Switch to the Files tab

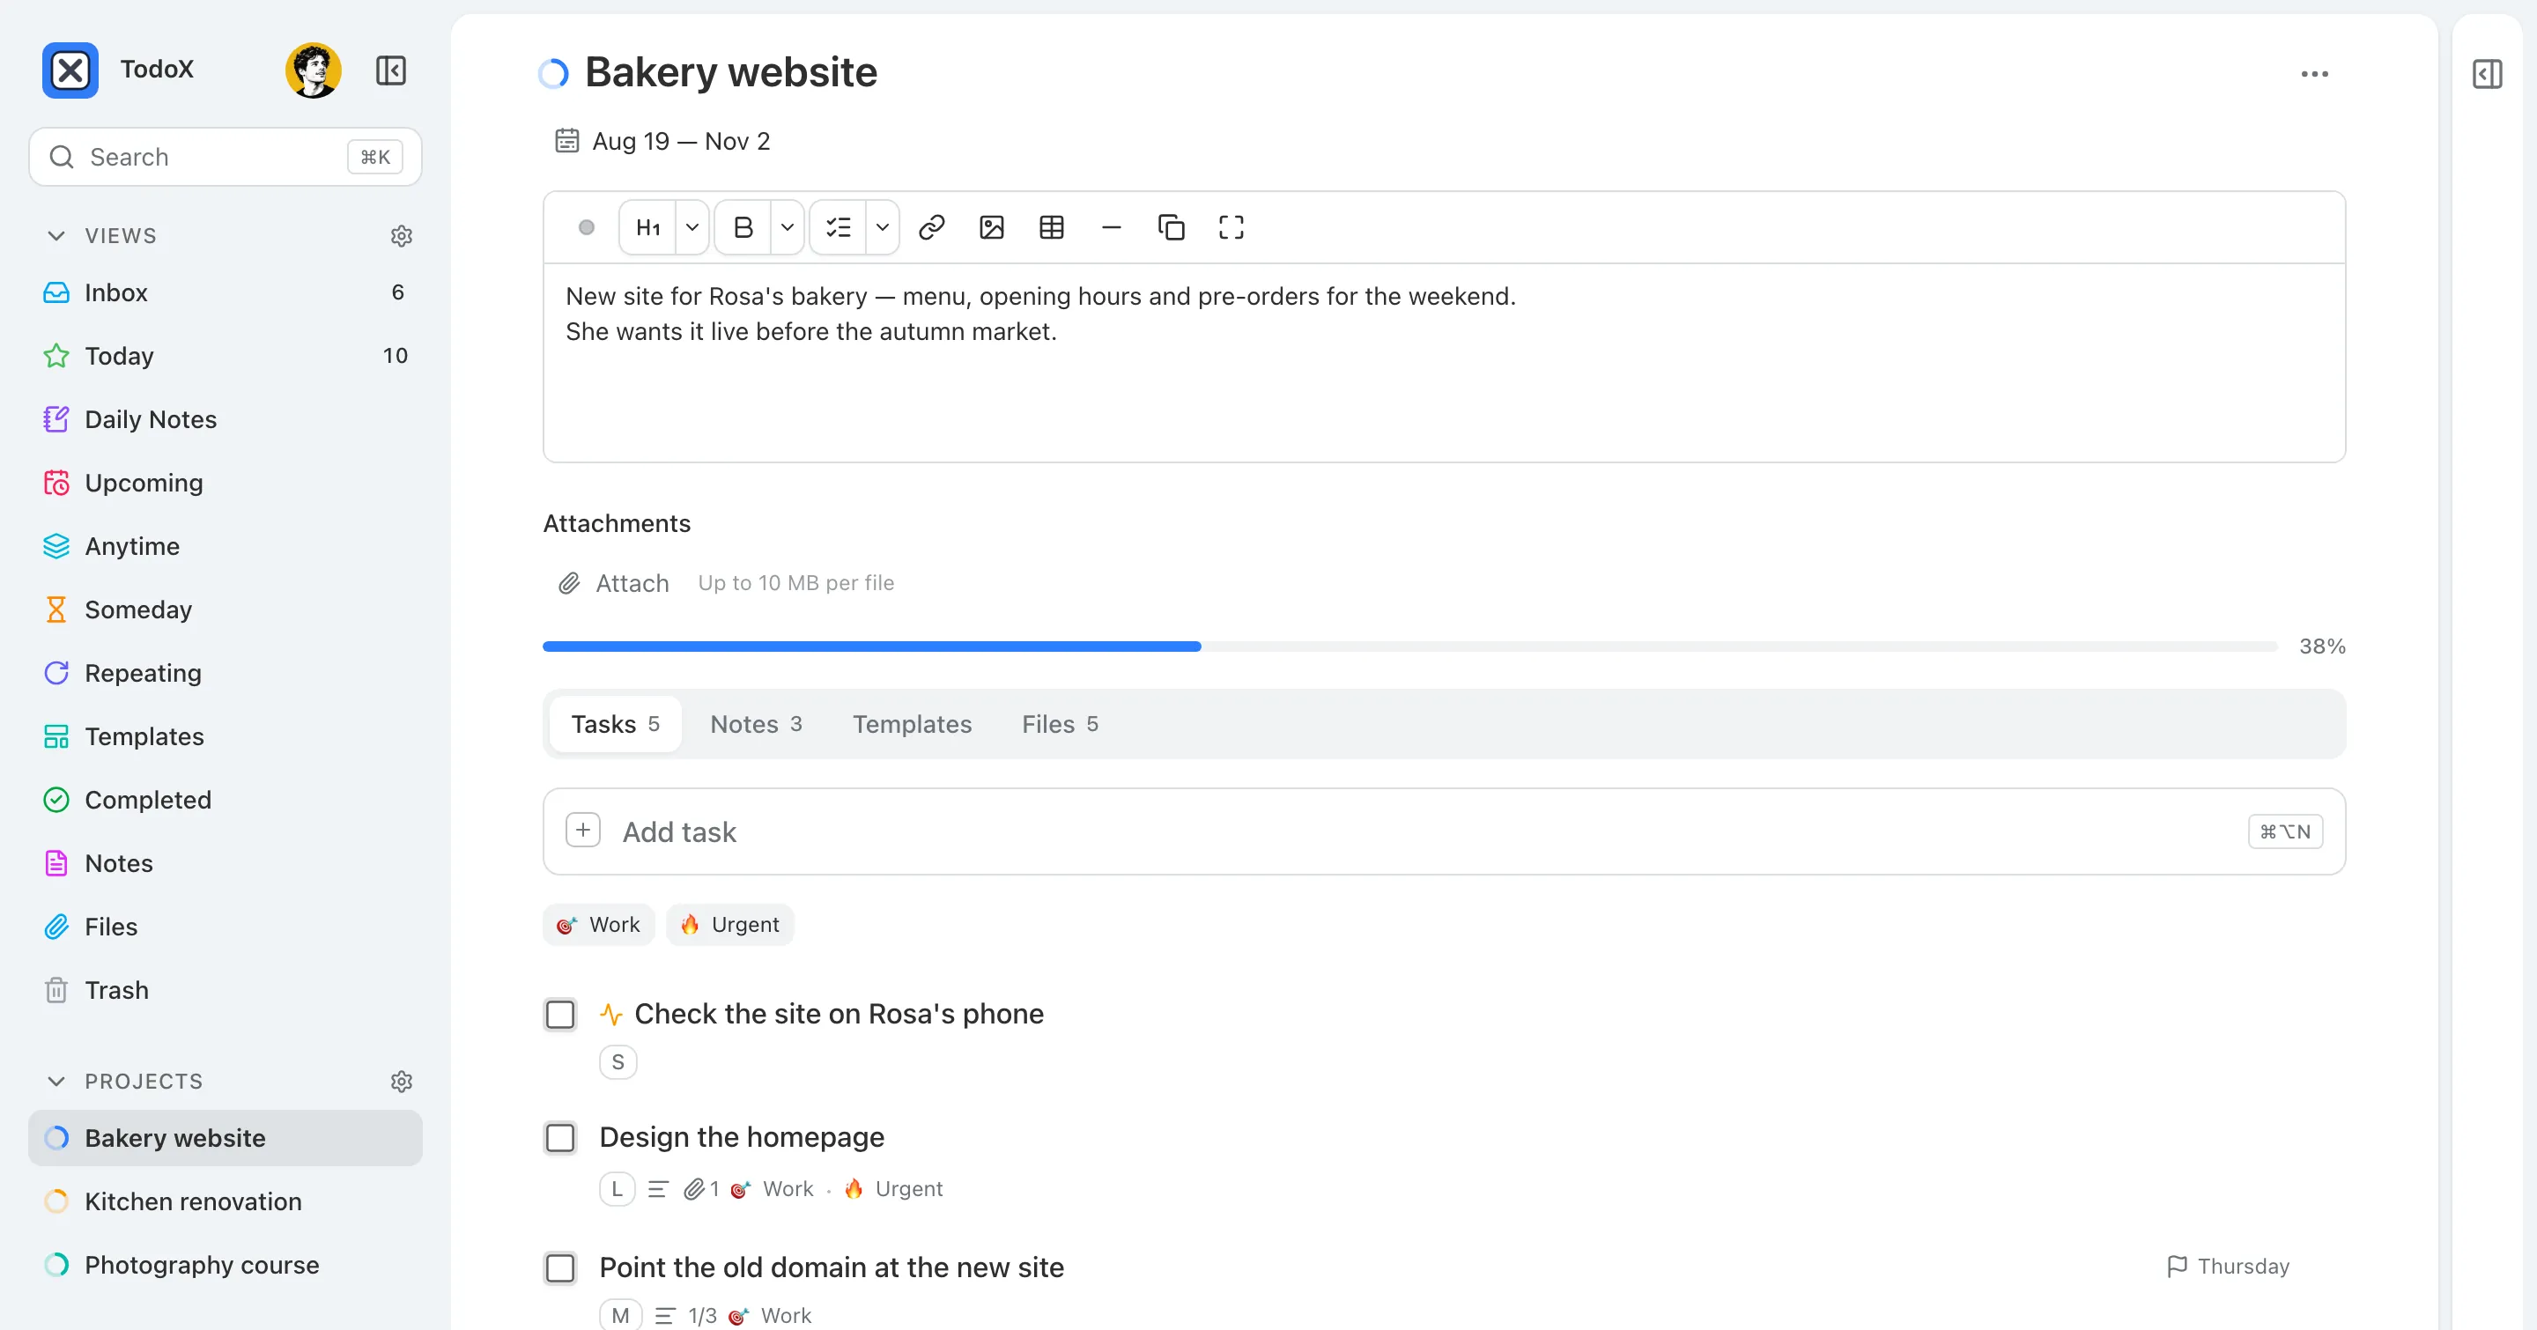point(1060,725)
